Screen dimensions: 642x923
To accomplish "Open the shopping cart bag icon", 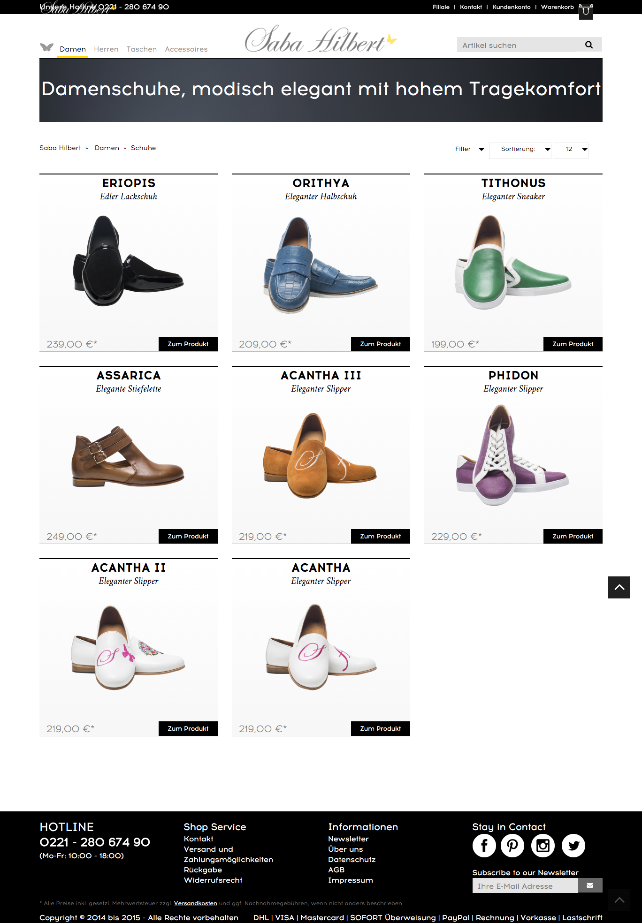I will (586, 11).
